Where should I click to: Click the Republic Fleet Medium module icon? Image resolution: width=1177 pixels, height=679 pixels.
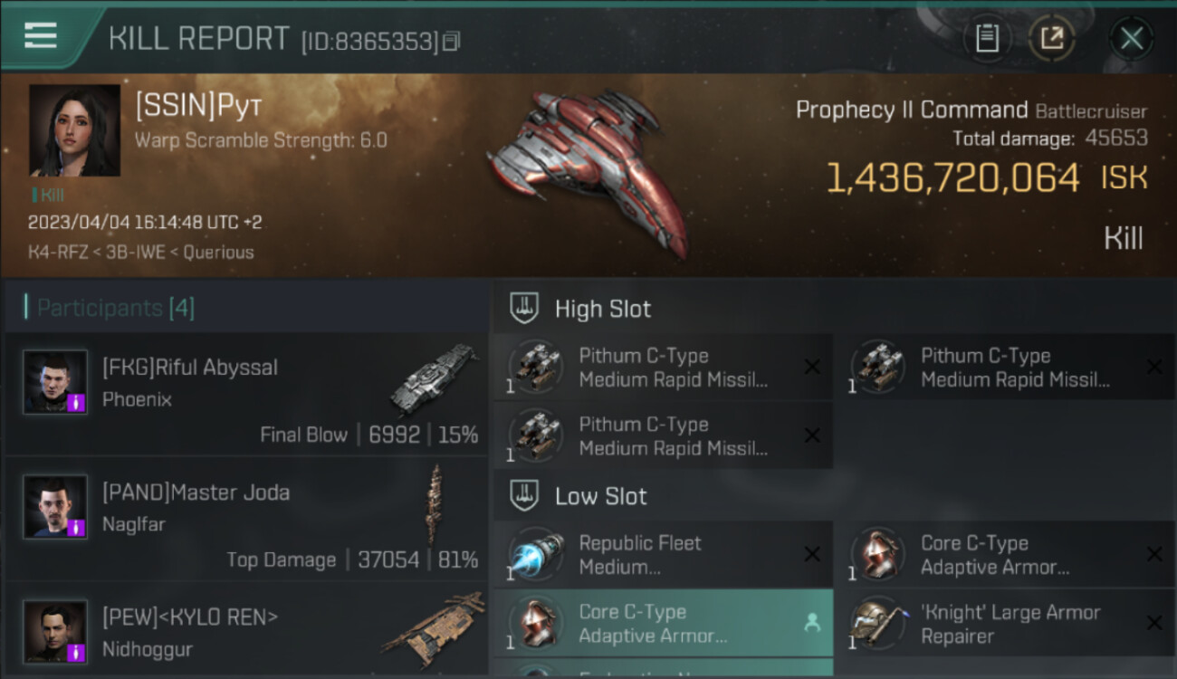pyautogui.click(x=535, y=555)
